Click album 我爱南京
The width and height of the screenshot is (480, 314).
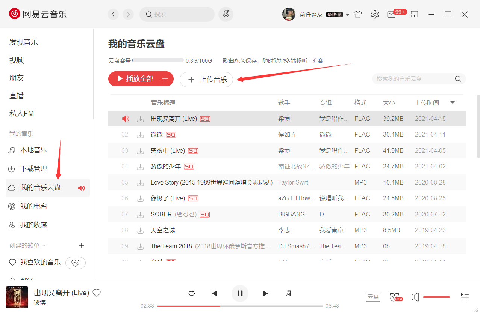(332, 230)
